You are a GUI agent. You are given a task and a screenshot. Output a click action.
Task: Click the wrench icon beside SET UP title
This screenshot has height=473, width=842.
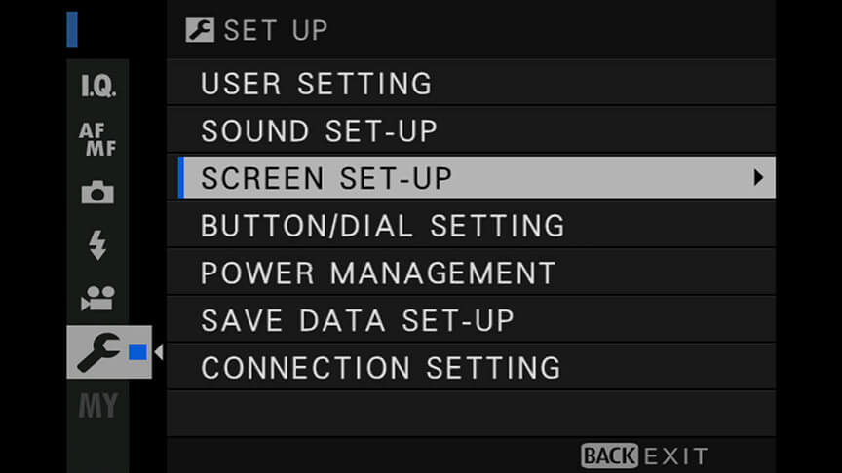point(198,30)
